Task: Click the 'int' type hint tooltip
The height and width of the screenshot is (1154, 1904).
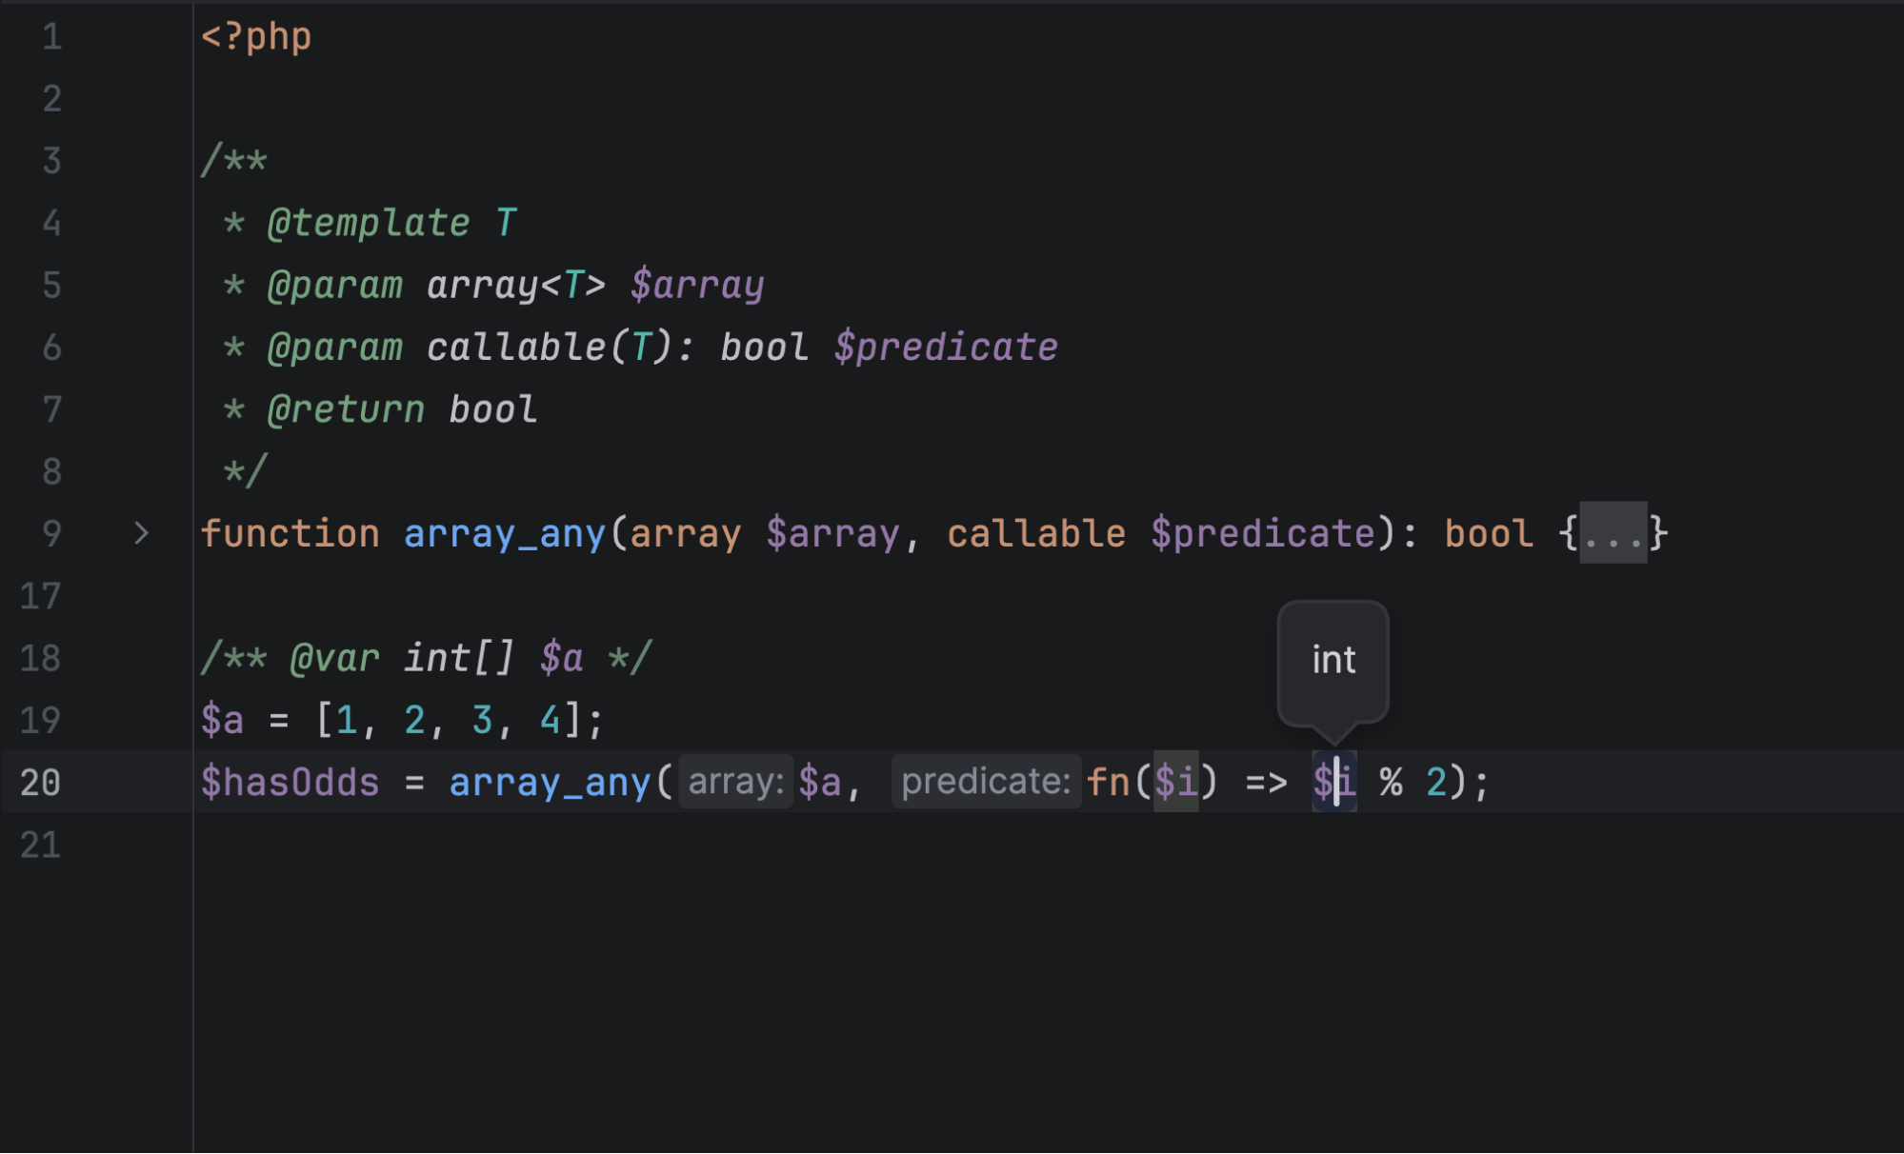Action: (1333, 660)
